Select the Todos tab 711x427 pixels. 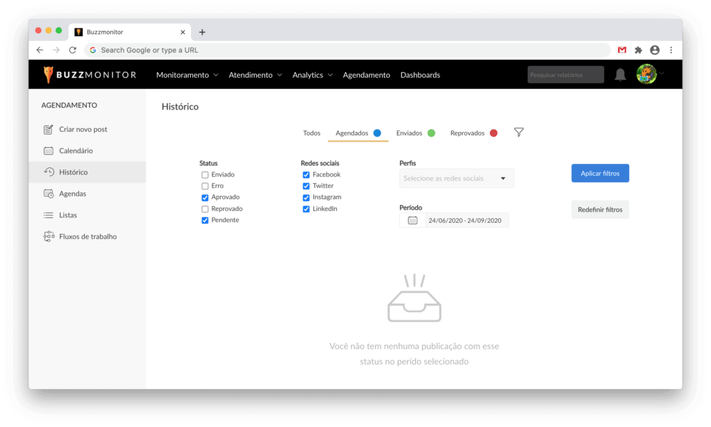pyautogui.click(x=312, y=133)
